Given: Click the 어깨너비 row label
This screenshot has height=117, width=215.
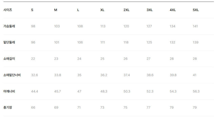Looking at the screenshot, I should point(9,91).
